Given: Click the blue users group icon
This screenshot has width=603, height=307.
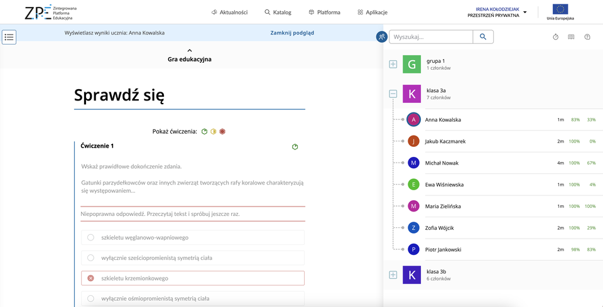Looking at the screenshot, I should click(x=381, y=37).
